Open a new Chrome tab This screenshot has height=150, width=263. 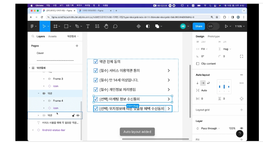(116, 10)
